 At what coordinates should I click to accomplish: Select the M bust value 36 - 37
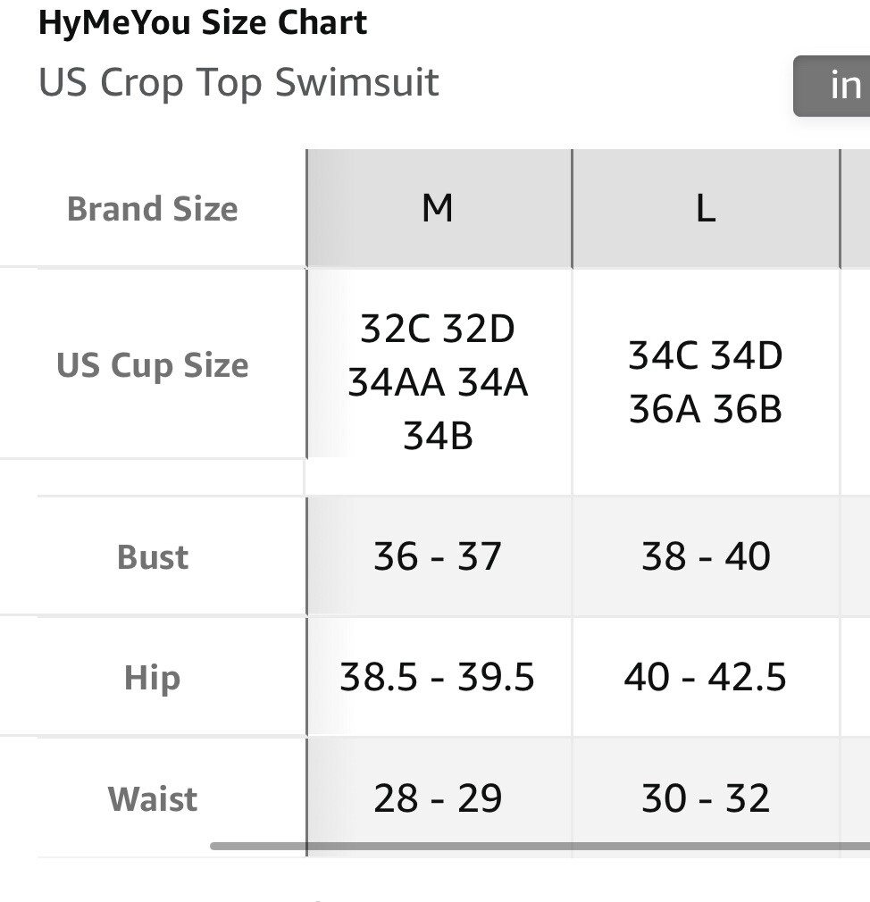(x=438, y=556)
